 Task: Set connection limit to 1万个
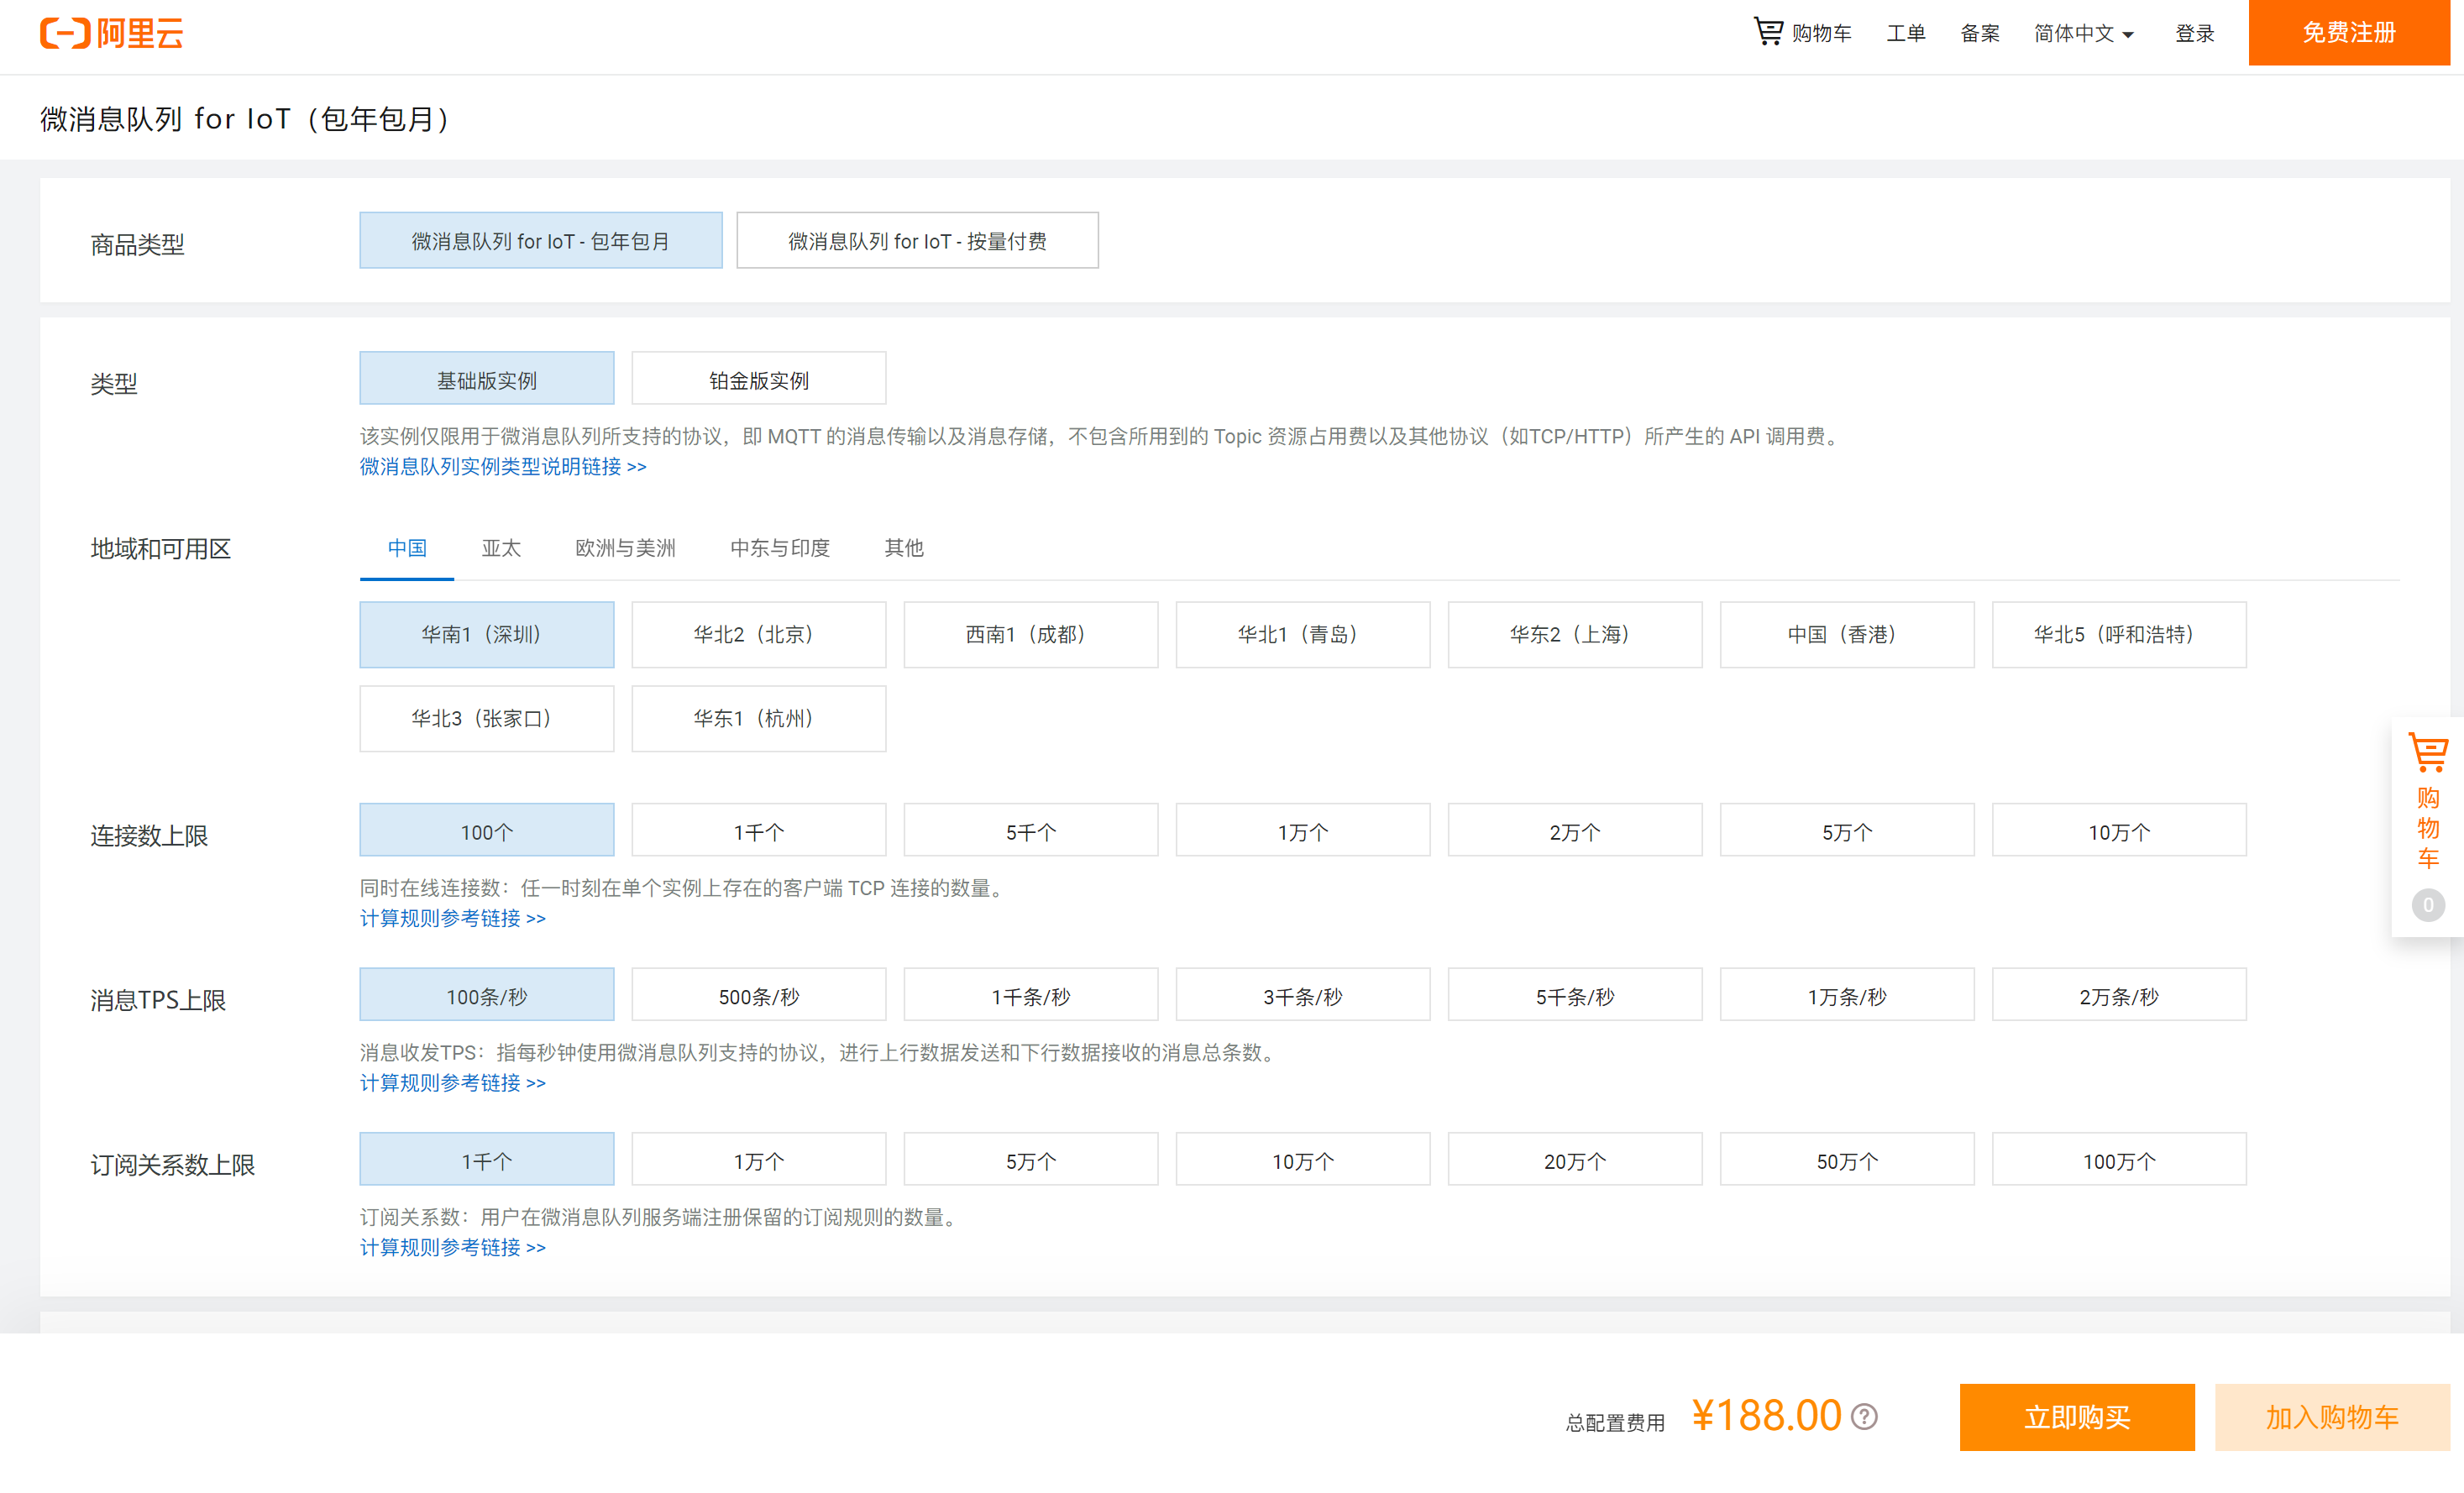(x=1302, y=831)
